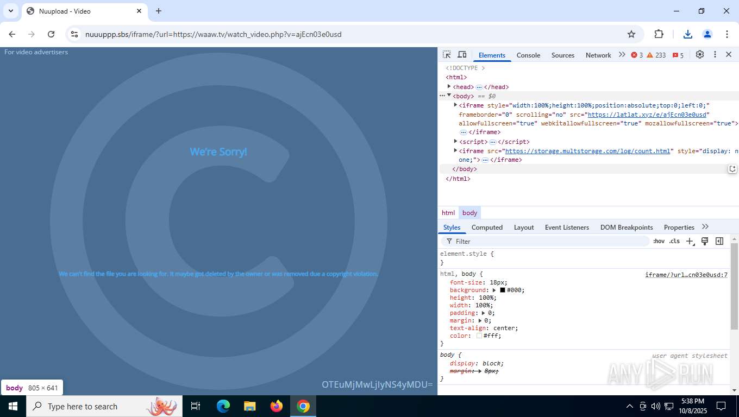
Task: Open the Computed styles tab
Action: pos(487,228)
